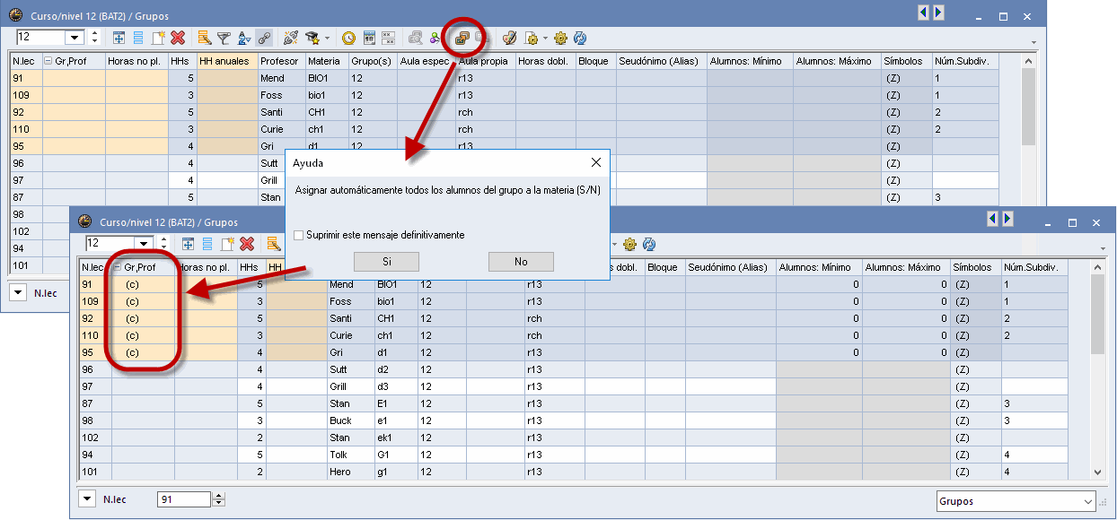Screen dimensions: 1117x520
Task: Close the Ayuda dialog with its X
Action: 596,163
